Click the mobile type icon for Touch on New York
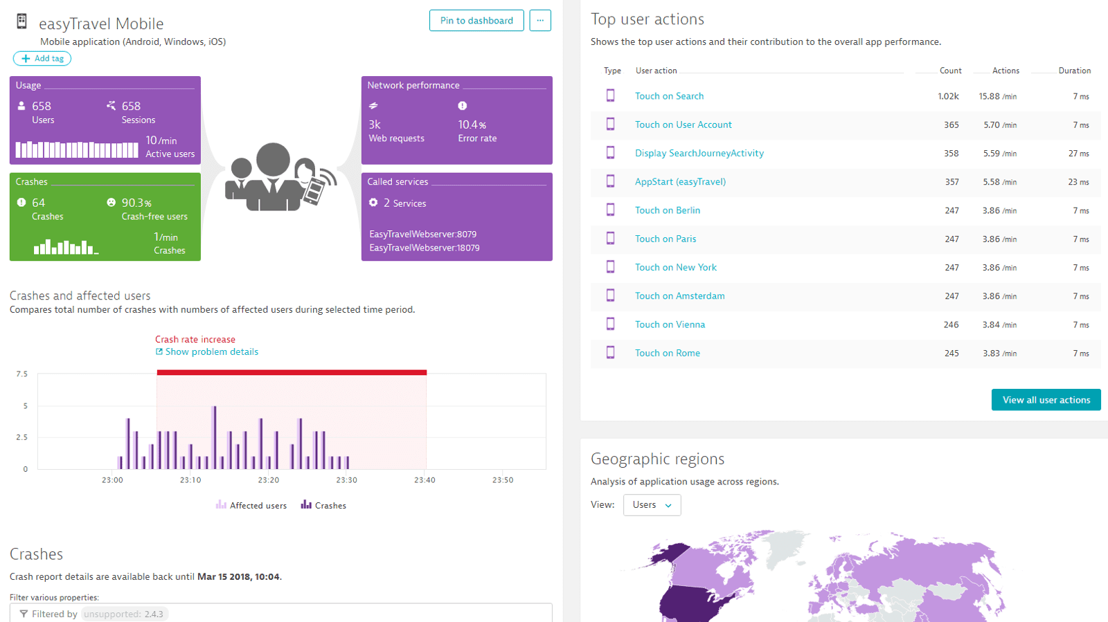This screenshot has width=1108, height=622. [610, 267]
